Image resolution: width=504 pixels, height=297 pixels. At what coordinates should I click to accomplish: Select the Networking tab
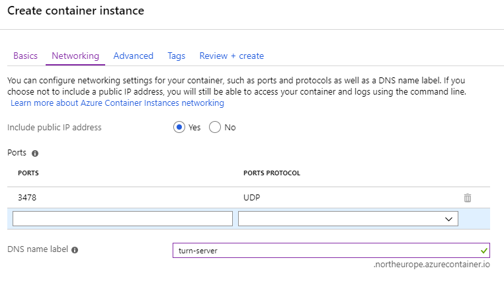point(75,56)
